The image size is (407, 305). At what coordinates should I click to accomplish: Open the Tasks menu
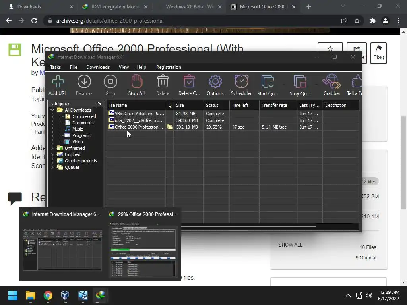(55, 67)
